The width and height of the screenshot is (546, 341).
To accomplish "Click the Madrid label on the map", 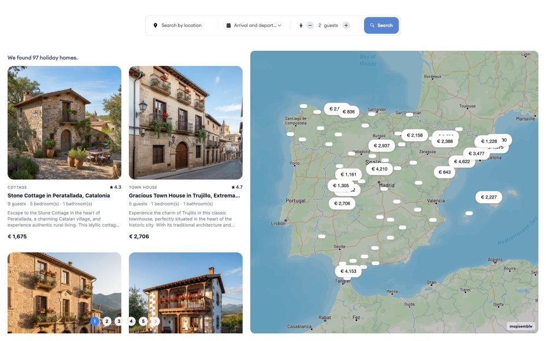I will coord(387,185).
